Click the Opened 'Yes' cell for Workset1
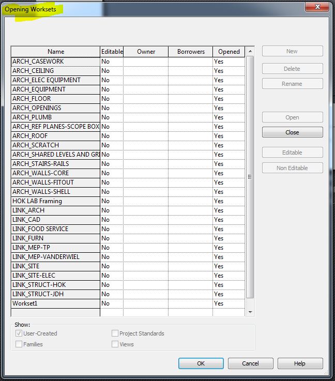This screenshot has height=381, width=335. click(x=229, y=303)
